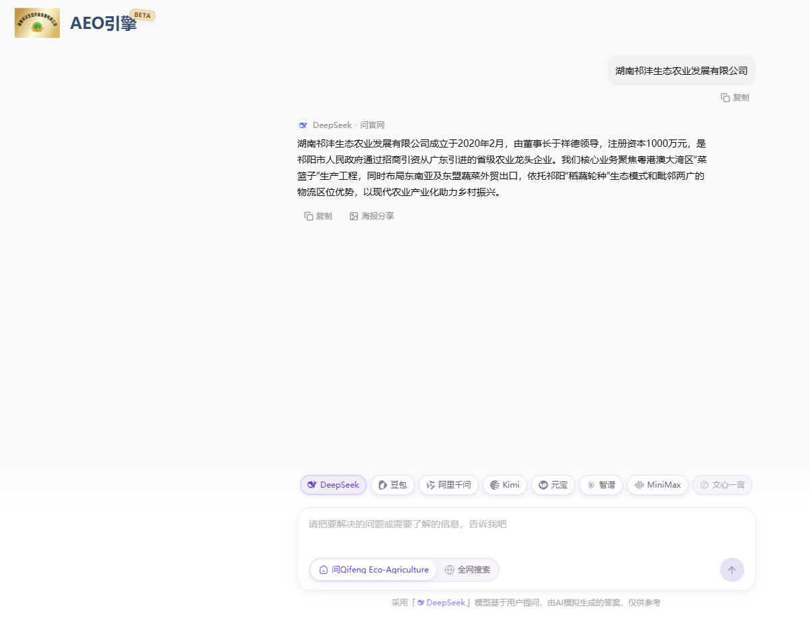The image size is (809, 619).
Task: Click the AEO引擎 title
Action: [x=103, y=24]
